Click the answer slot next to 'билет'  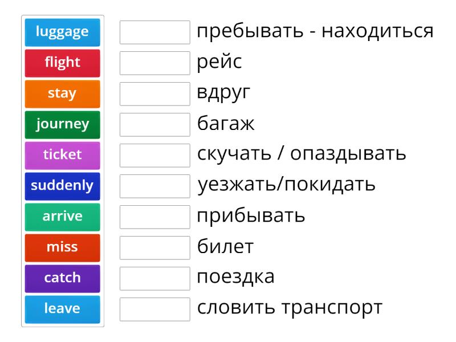155,248
